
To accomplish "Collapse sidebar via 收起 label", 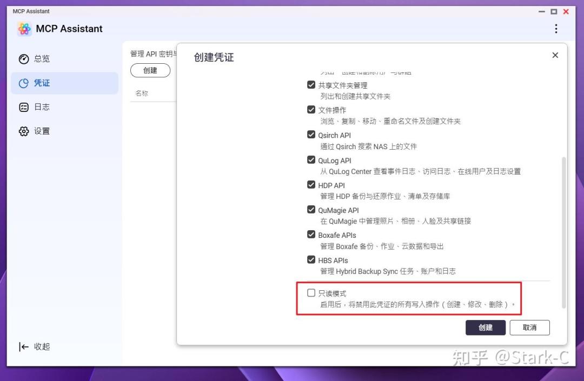I will (x=42, y=347).
